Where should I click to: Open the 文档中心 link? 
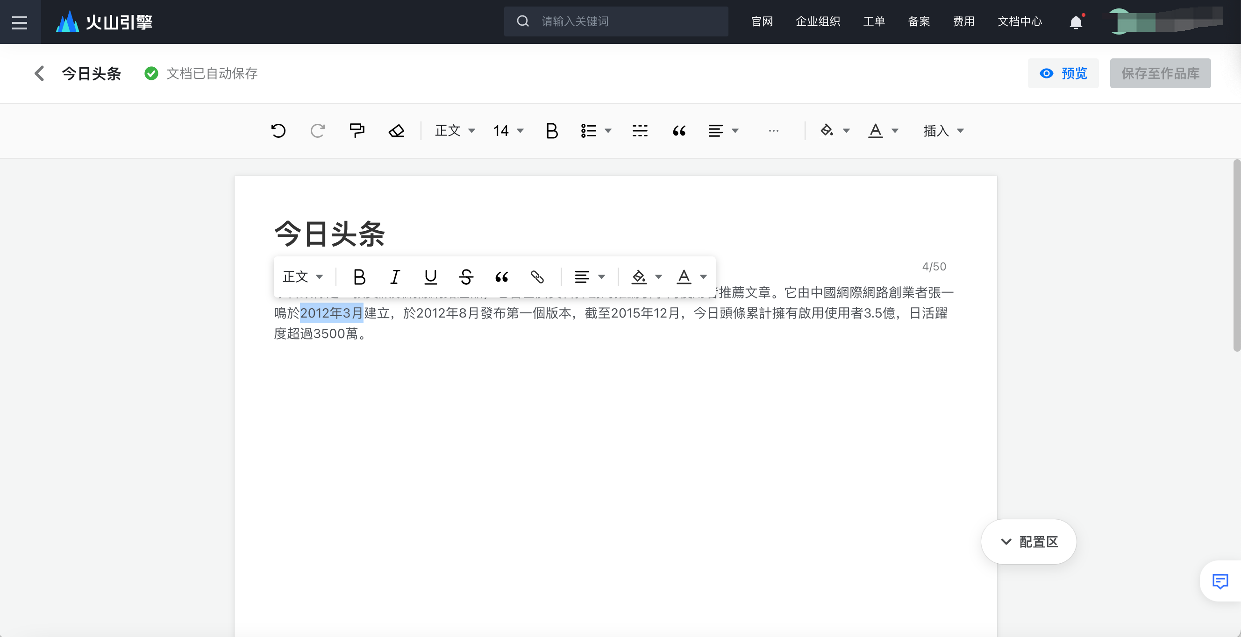[x=1020, y=21]
